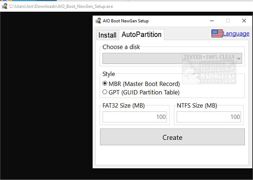Select the AutoPartition tab
253x180 pixels.
point(142,34)
